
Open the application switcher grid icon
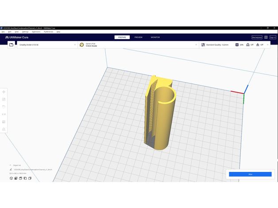266,37
